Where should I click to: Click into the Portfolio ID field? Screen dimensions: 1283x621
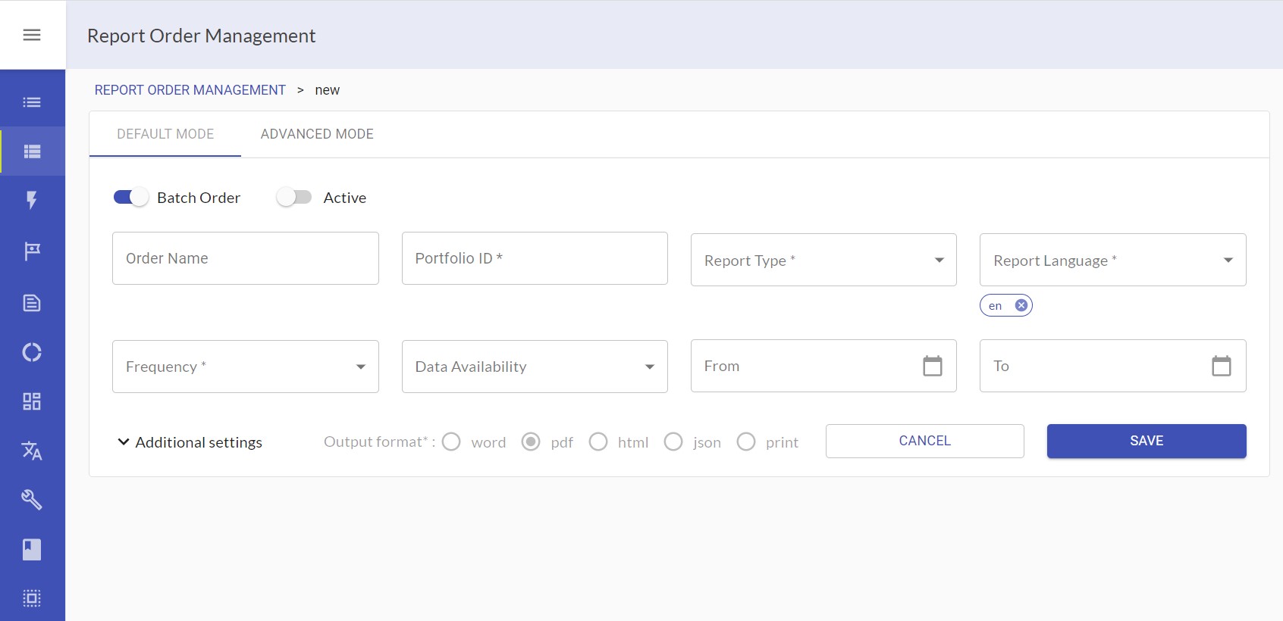535,258
